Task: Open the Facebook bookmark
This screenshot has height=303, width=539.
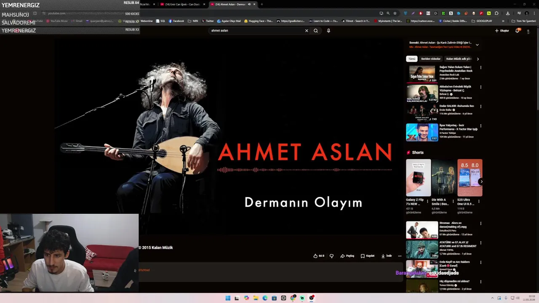Action: (176, 21)
